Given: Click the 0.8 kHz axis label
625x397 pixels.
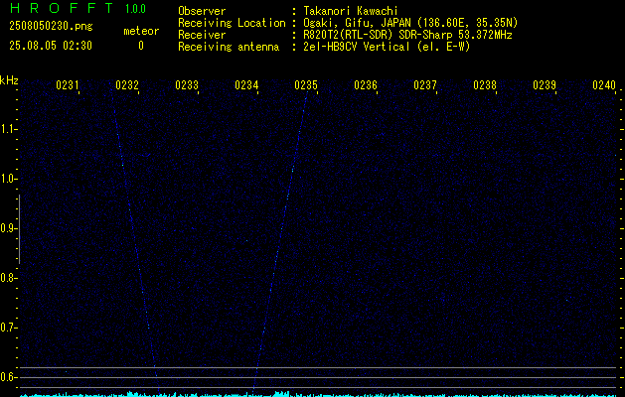Looking at the screenshot, I should point(8,278).
